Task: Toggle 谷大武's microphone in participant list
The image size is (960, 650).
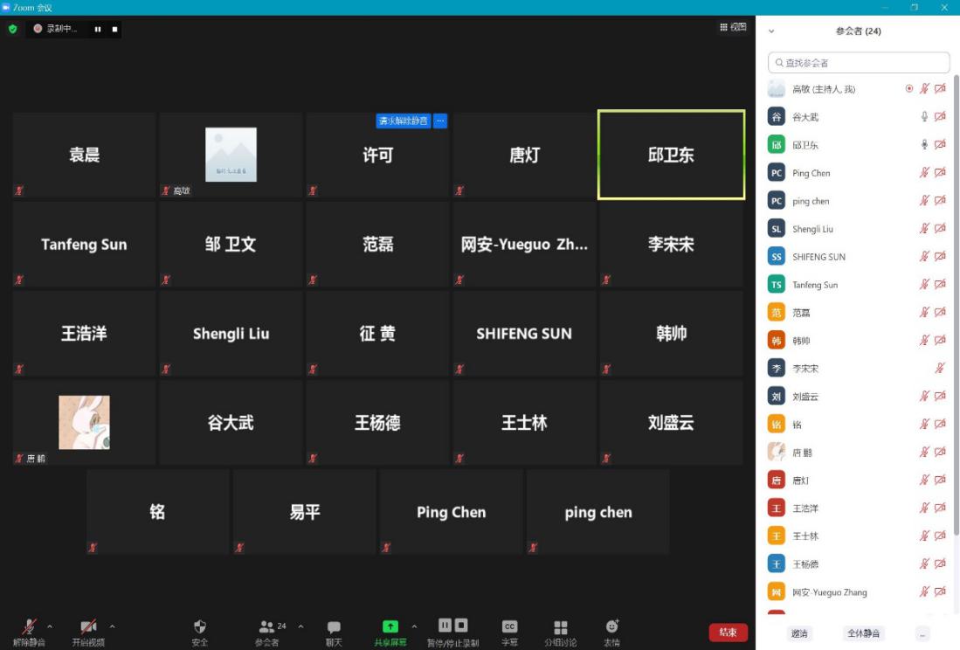Action: click(x=924, y=117)
